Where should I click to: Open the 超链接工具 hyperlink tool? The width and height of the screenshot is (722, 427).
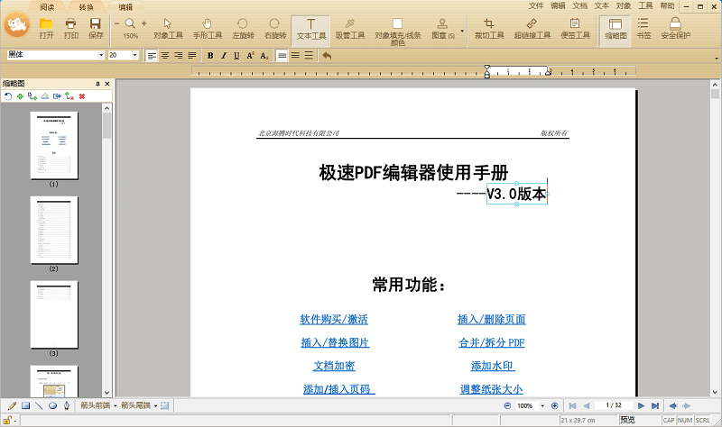[x=534, y=28]
